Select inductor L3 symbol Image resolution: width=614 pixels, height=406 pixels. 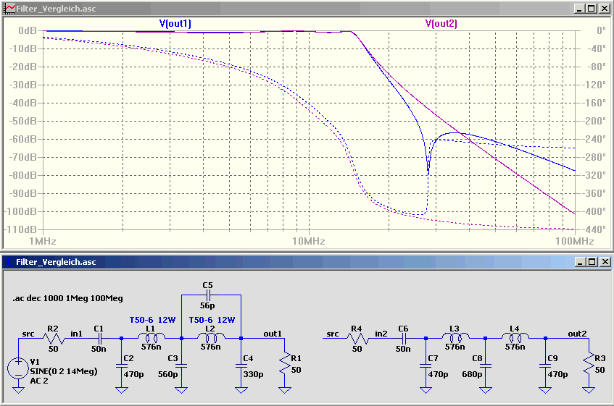(x=456, y=337)
